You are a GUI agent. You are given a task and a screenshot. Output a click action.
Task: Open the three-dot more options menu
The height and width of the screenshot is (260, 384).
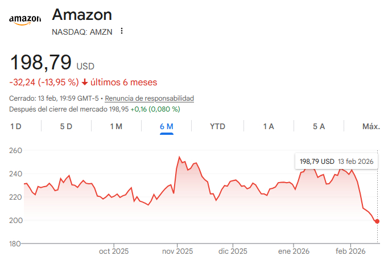pos(121,31)
